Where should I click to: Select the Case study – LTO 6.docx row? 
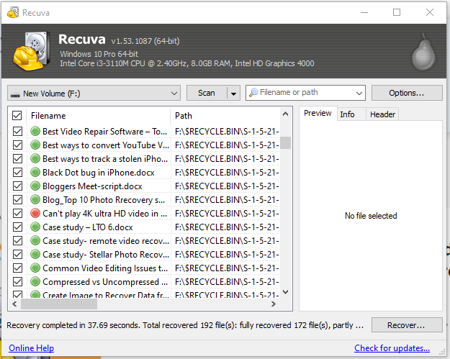pos(144,227)
